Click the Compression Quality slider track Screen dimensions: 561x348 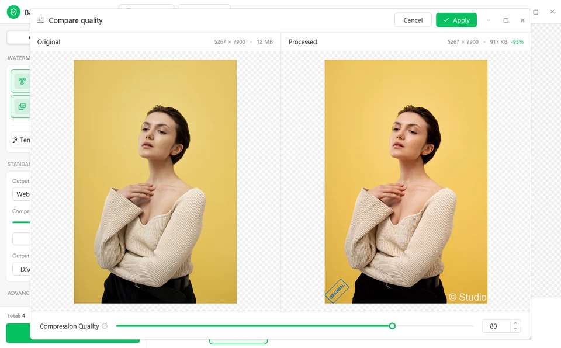click(295, 326)
